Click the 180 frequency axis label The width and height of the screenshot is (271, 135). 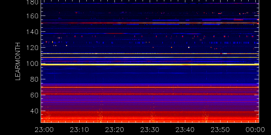(33, 2)
